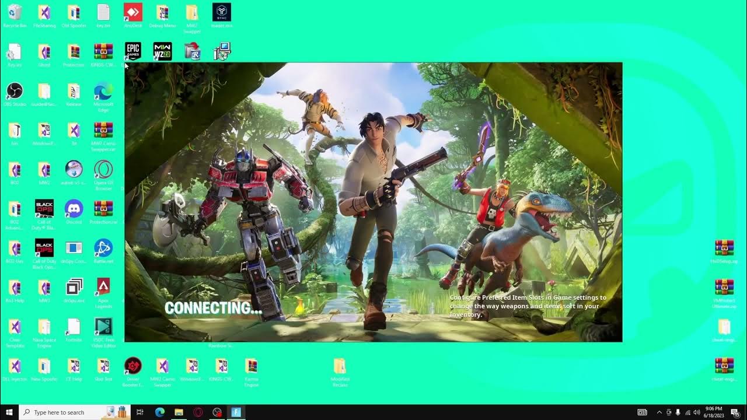Screen dimensions: 747x420
Task: Launch the MW WZ 2.0 game shortcut
Action: (162, 51)
